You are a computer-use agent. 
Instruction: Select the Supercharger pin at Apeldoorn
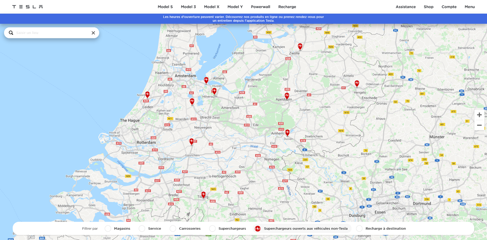[287, 96]
